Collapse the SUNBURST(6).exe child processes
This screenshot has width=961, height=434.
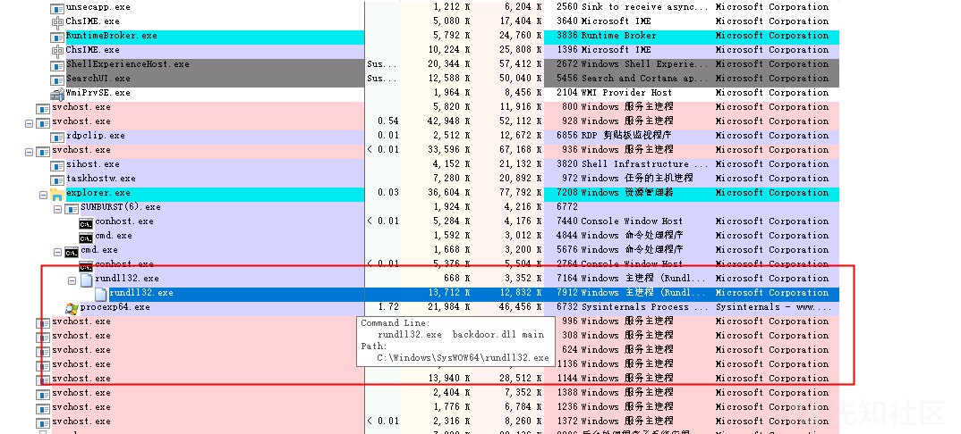57,208
